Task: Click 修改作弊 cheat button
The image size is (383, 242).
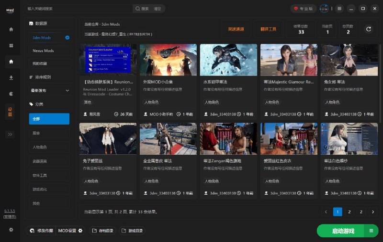Action: pyautogui.click(x=42, y=231)
